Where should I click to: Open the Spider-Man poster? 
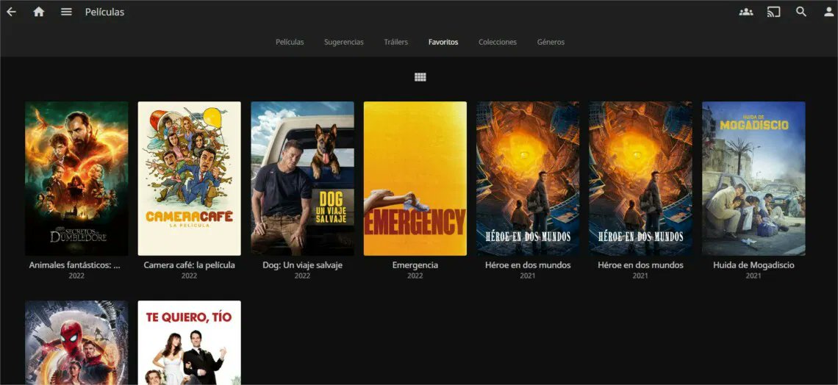coord(76,342)
